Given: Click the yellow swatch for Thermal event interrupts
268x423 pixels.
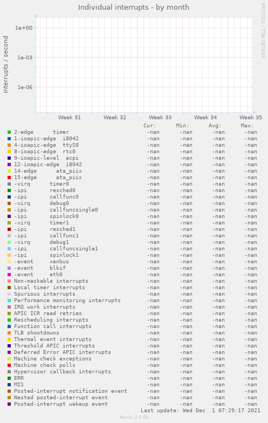Looking at the screenshot, I should (x=9, y=339).
